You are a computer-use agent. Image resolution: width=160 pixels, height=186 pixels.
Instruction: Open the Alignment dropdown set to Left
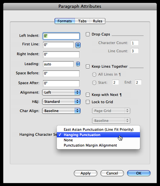click(x=61, y=92)
